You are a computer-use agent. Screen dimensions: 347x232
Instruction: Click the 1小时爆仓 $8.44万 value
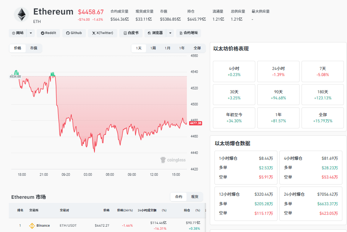click(x=266, y=158)
